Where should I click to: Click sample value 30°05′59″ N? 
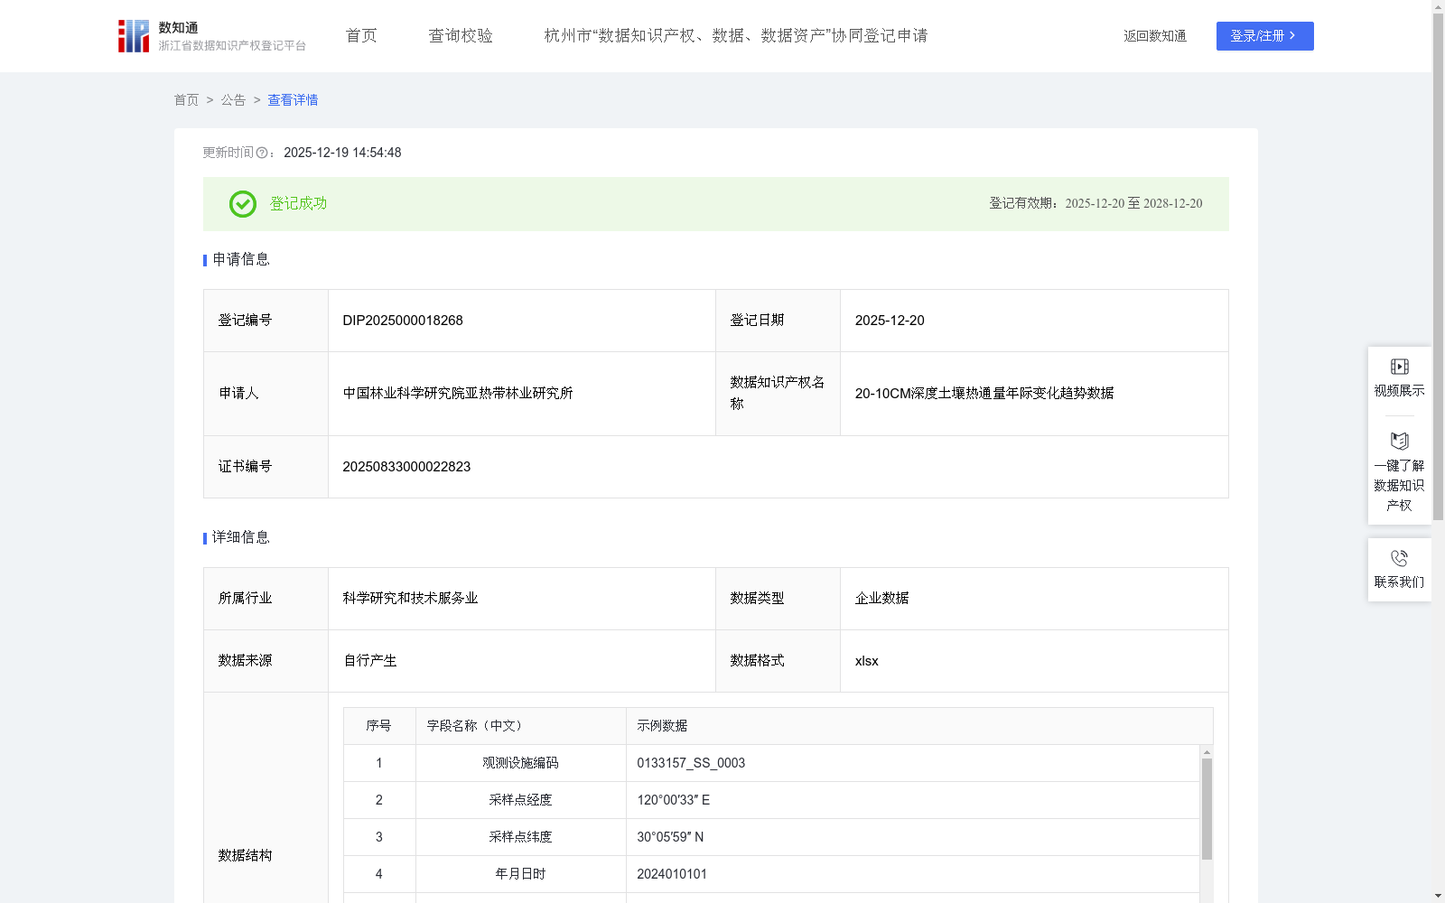pyautogui.click(x=670, y=837)
